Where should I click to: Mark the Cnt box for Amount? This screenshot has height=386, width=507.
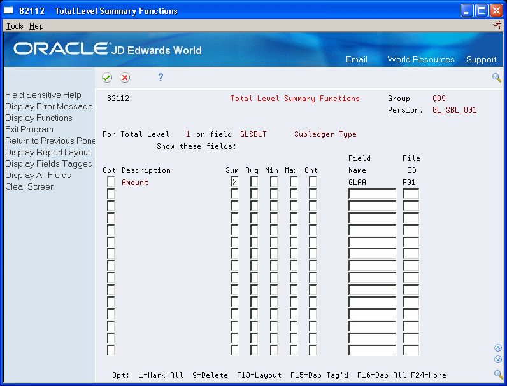coord(313,183)
